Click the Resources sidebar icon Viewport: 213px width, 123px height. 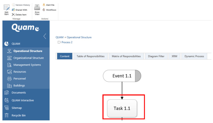9,72
